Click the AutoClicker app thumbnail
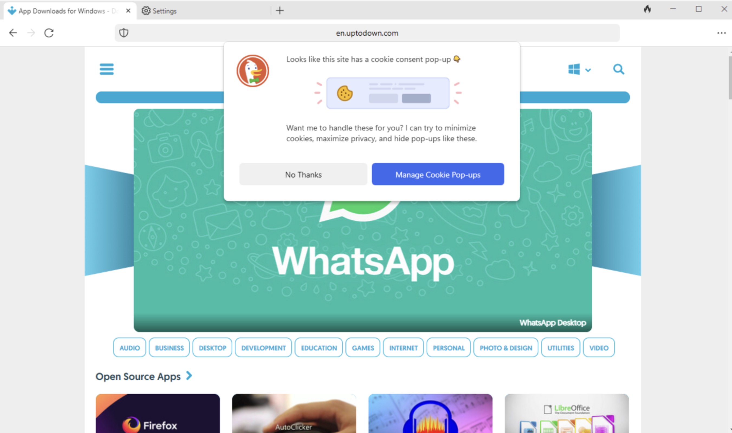The height and width of the screenshot is (433, 732). coord(294,412)
